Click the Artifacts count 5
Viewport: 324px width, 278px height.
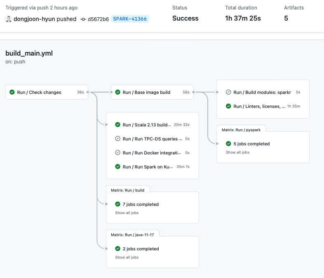(x=286, y=18)
